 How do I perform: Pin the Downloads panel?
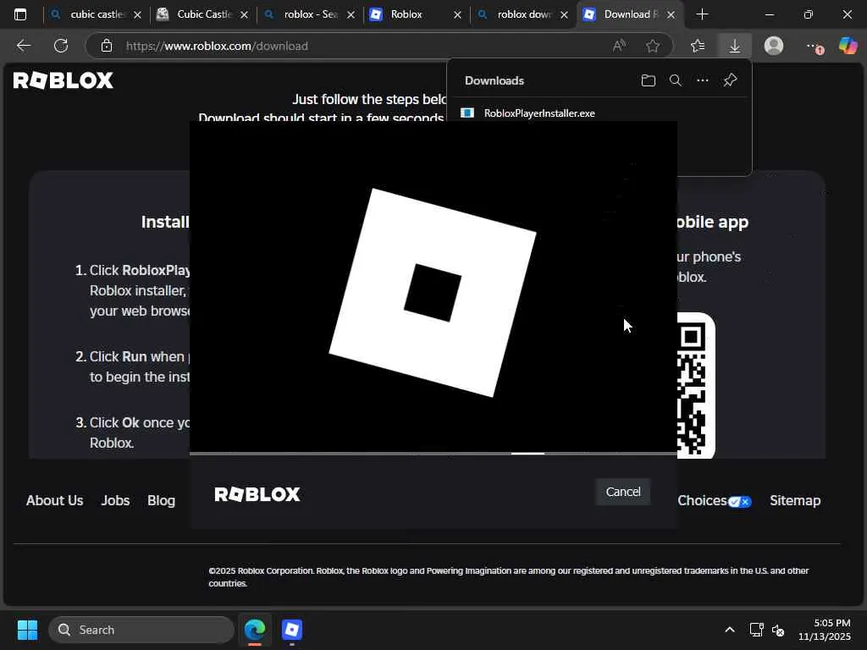[730, 80]
